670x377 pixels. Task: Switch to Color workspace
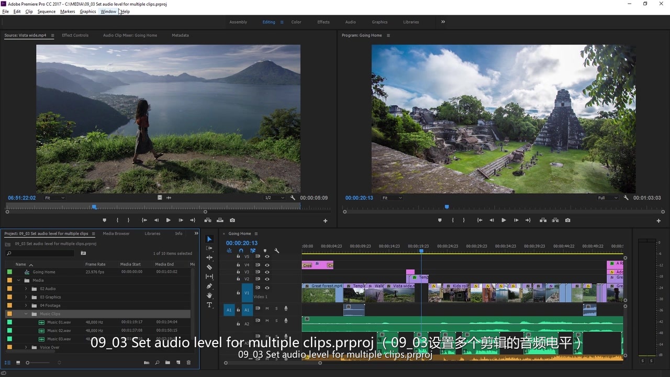pyautogui.click(x=296, y=22)
